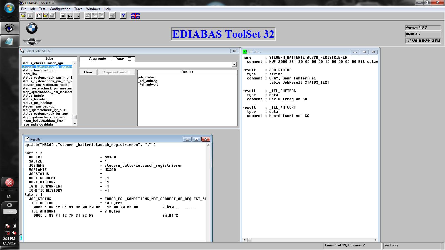This screenshot has width=445, height=250.
Task: Open help with the blue question mark
Action: 123,16
